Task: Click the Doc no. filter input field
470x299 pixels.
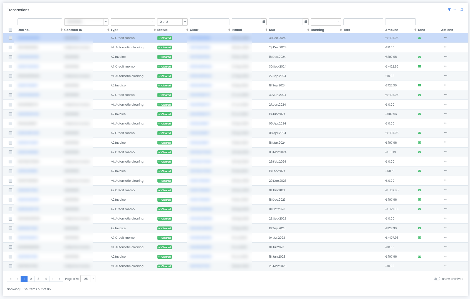Action: coord(40,22)
